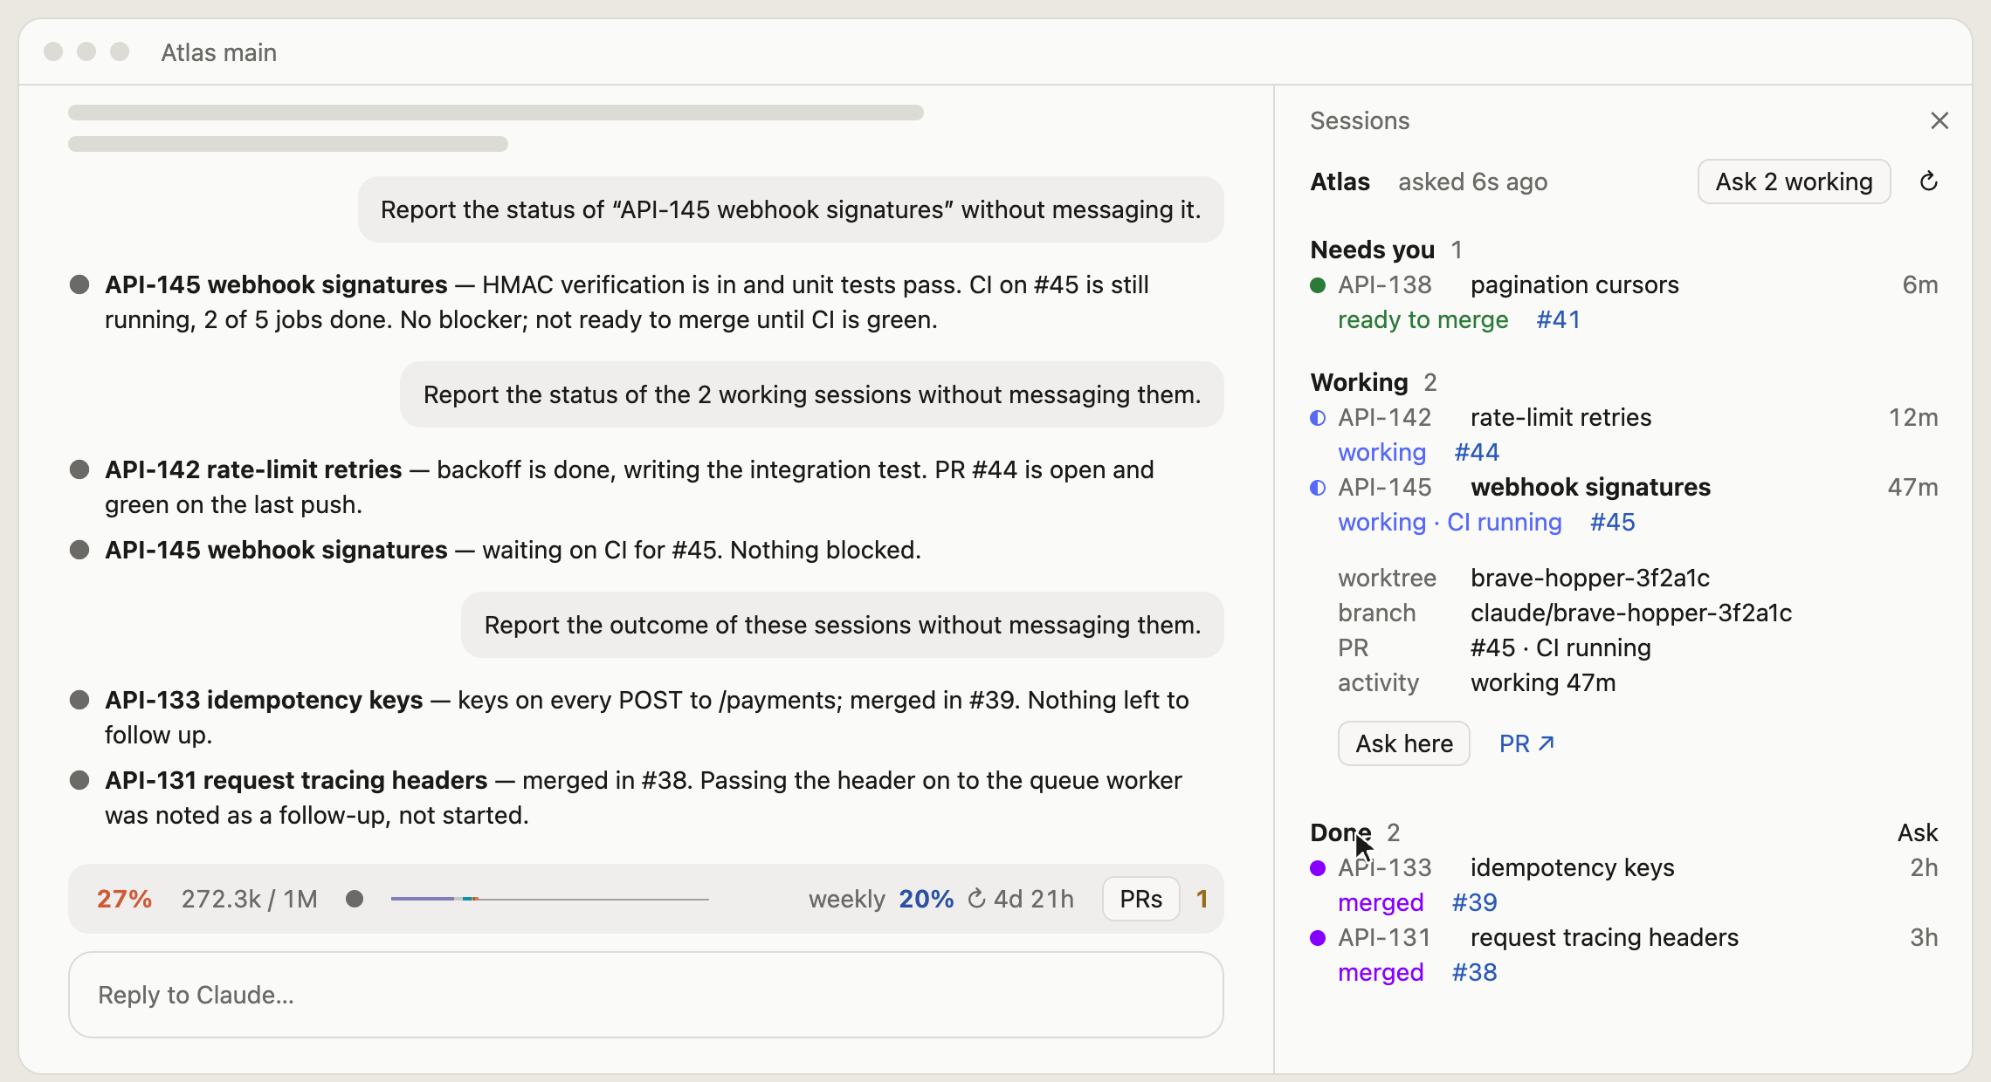Viewport: 1991px width, 1082px height.
Task: Select the API-133 idempotency keys session
Action: [x=1624, y=885]
